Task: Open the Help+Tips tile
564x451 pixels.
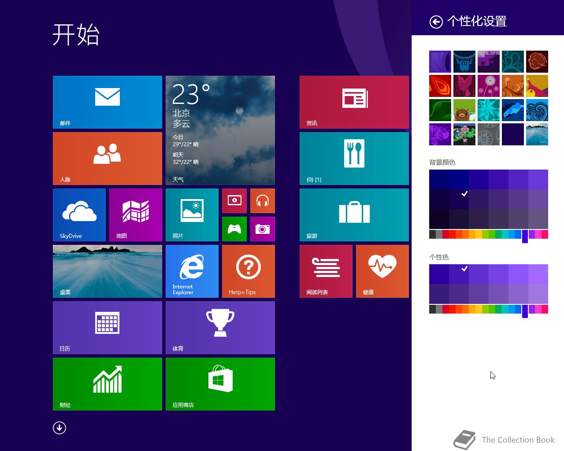Action: pyautogui.click(x=249, y=271)
